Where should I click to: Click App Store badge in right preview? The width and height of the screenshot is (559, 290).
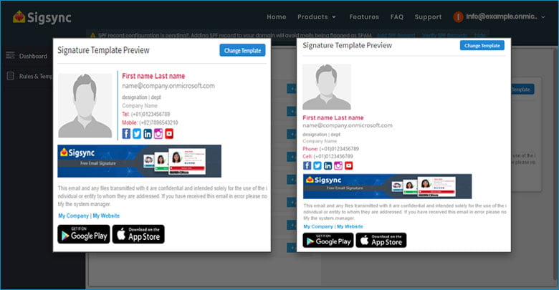(381, 240)
